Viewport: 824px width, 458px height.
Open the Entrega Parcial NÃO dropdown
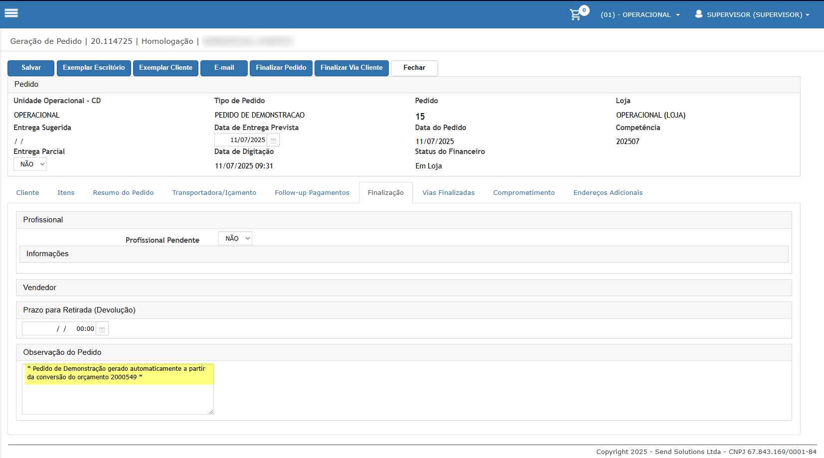point(30,164)
